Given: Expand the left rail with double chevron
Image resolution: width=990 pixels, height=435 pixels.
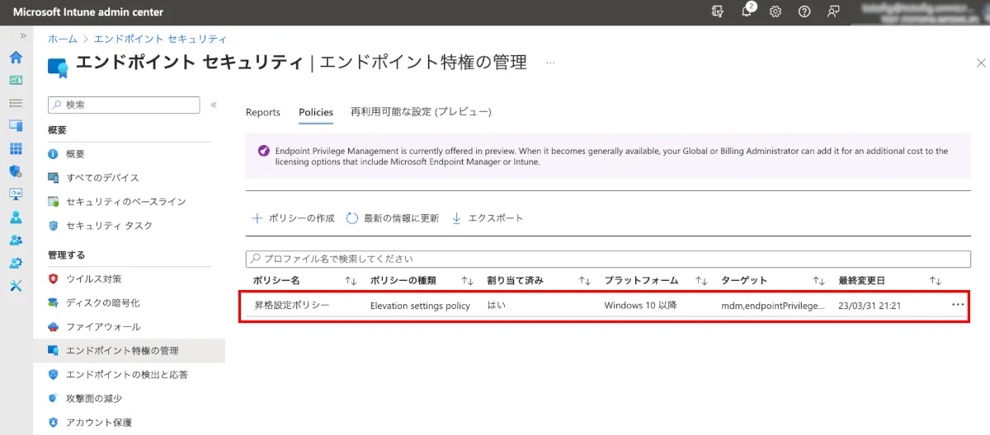Looking at the screenshot, I should (23, 36).
